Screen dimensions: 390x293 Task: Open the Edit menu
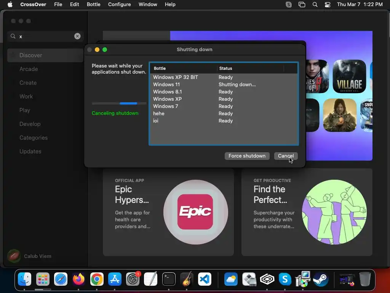(x=74, y=5)
